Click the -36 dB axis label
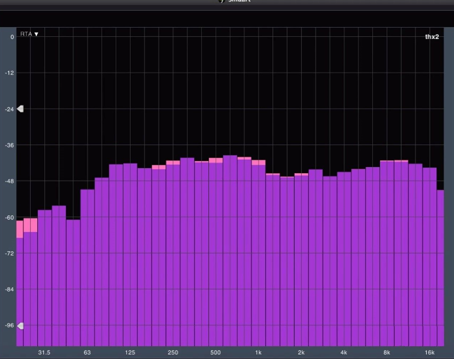This screenshot has width=454, height=359. pos(9,145)
